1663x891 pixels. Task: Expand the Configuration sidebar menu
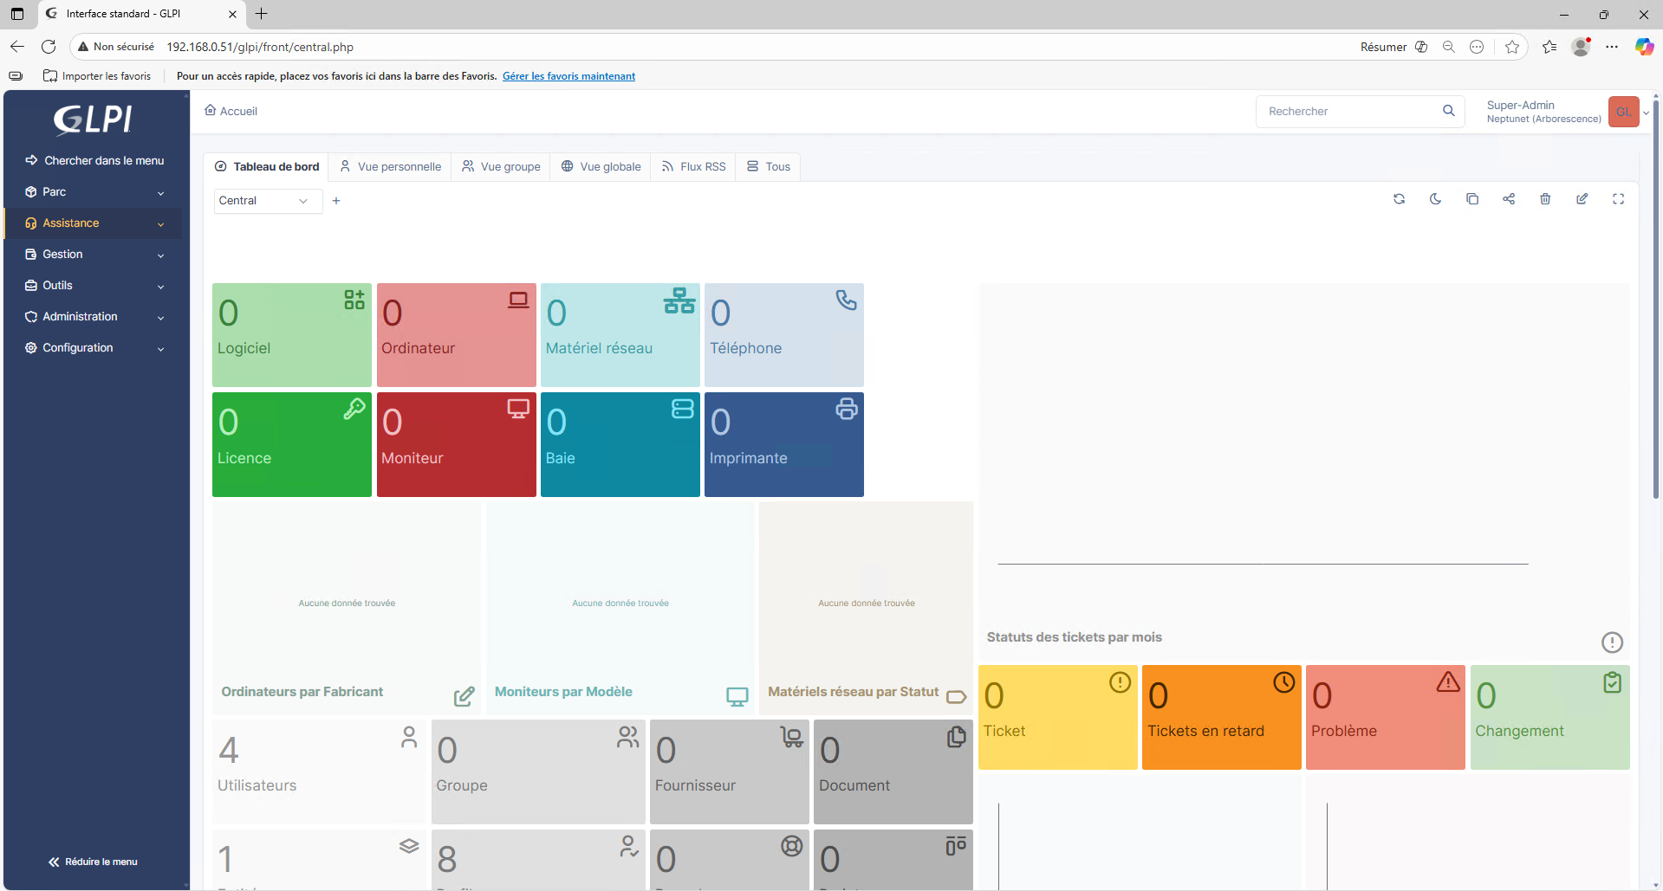click(x=94, y=348)
